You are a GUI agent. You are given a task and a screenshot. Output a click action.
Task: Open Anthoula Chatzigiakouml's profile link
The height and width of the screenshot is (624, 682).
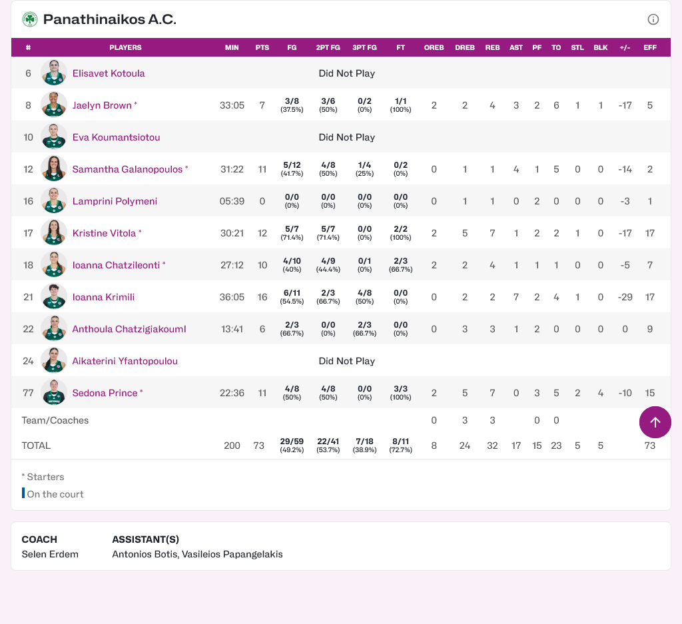tap(129, 329)
